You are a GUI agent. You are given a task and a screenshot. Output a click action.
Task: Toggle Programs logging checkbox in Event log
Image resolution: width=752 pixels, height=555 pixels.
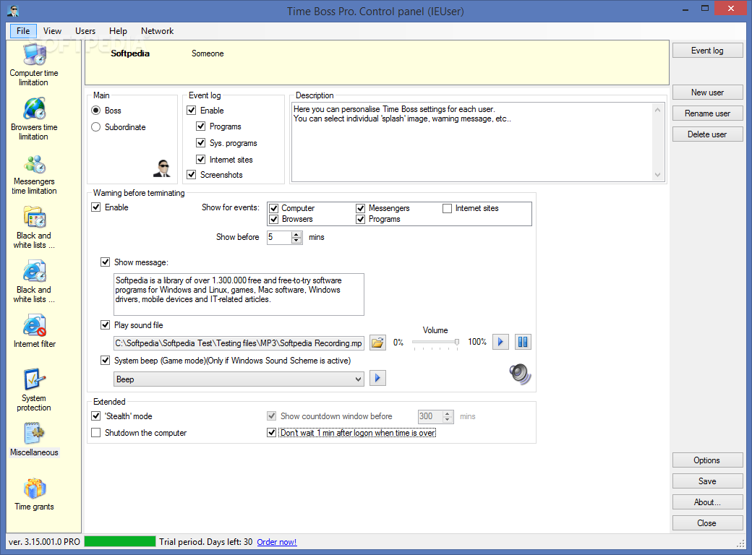click(x=201, y=126)
